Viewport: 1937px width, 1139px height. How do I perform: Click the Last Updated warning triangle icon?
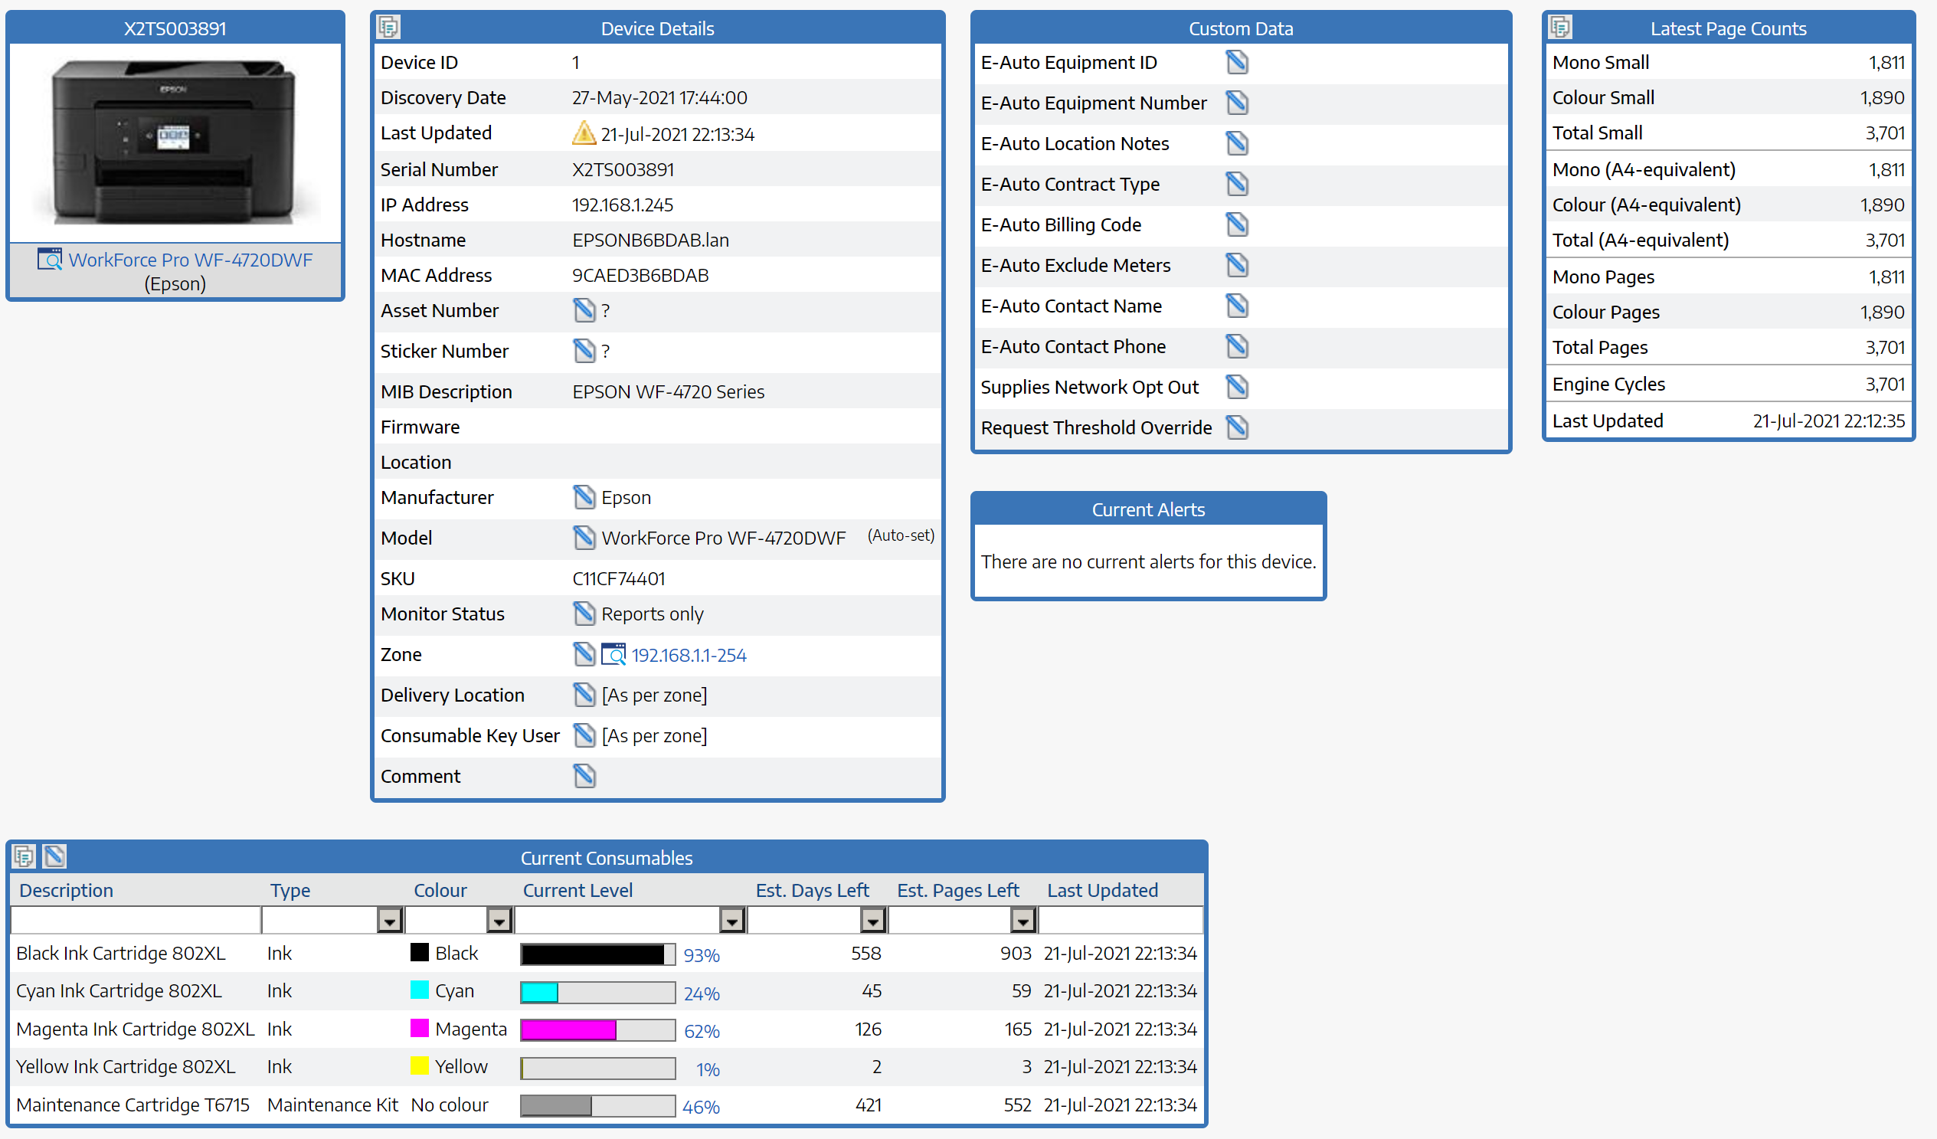584,134
